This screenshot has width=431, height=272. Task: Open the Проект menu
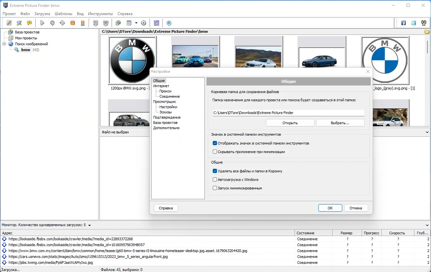[9, 14]
